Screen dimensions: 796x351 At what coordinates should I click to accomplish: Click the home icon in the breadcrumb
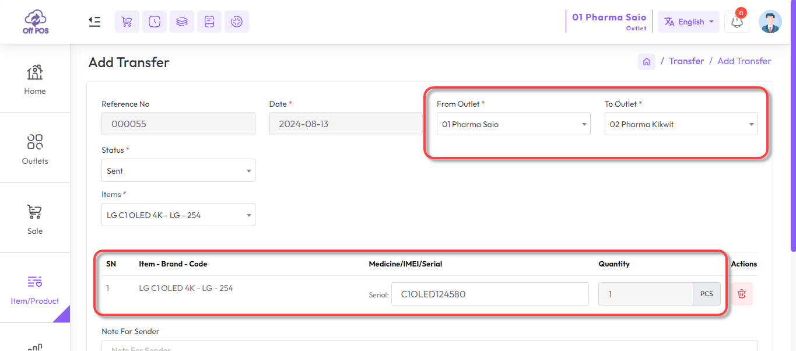pyautogui.click(x=647, y=61)
